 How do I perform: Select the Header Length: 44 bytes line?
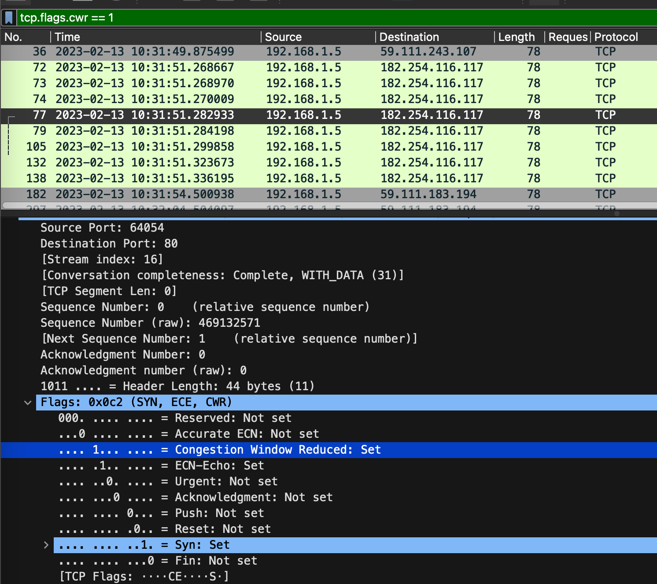177,386
